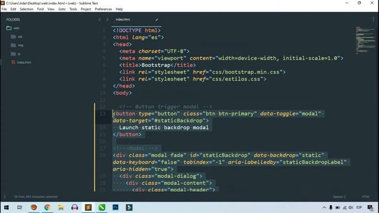This screenshot has height=213, width=379.
Task: Click the DOCTYPE html line of code
Action: click(x=137, y=30)
